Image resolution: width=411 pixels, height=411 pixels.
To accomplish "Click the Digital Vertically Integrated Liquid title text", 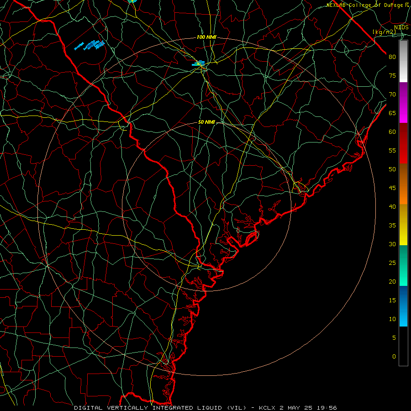I will pos(160,408).
